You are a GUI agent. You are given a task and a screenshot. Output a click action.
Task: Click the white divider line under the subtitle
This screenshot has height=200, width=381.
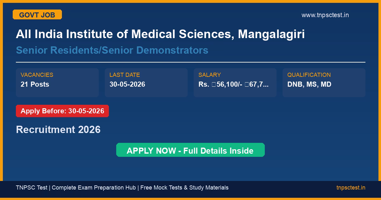click(190, 62)
